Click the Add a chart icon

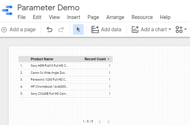pos(135,30)
